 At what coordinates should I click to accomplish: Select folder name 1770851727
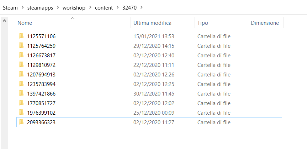click(x=41, y=103)
